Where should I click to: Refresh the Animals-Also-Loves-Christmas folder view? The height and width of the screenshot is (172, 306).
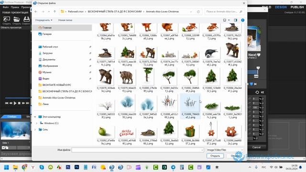(198, 11)
